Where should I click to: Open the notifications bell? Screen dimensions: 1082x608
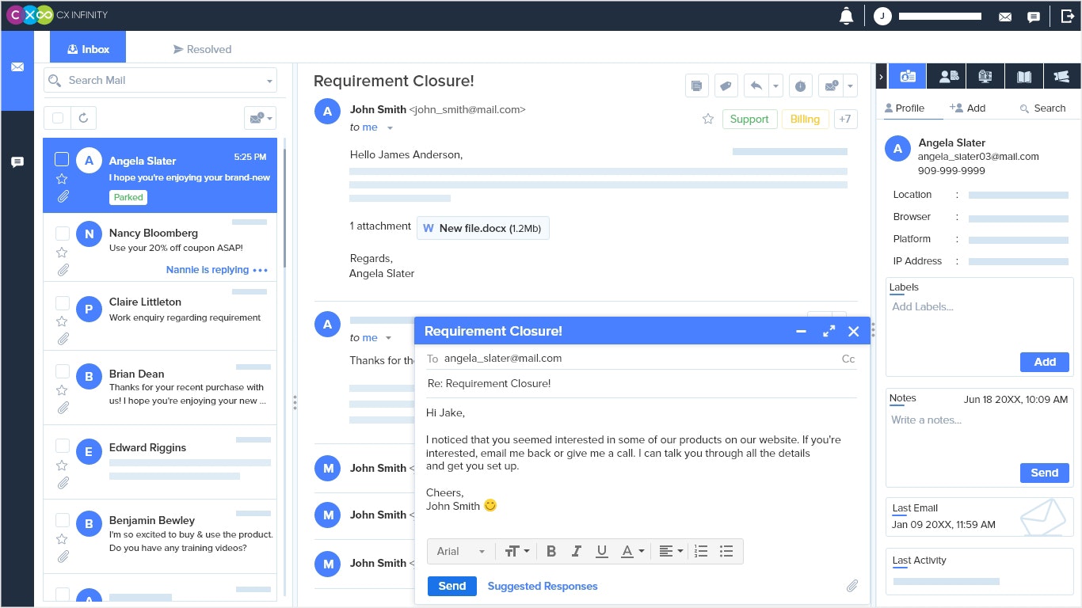(x=847, y=16)
